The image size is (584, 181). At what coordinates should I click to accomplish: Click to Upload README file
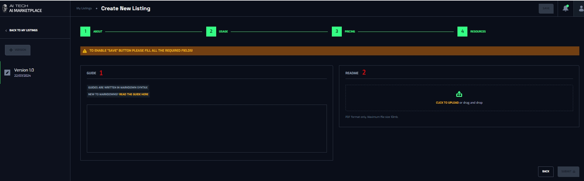[447, 103]
